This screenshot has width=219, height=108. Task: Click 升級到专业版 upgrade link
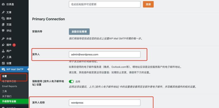click(14, 101)
